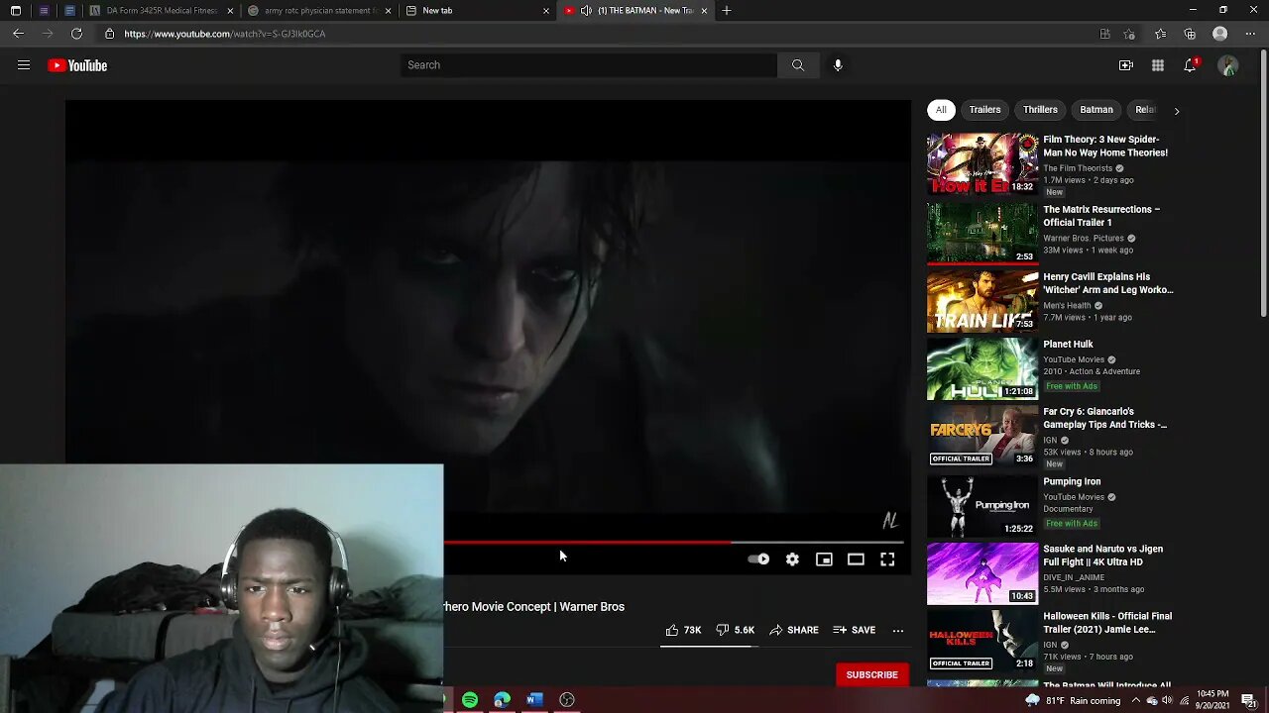Screen dimensions: 1269x713
Task: Open the browser favorites star icon
Action: [x=1160, y=34]
